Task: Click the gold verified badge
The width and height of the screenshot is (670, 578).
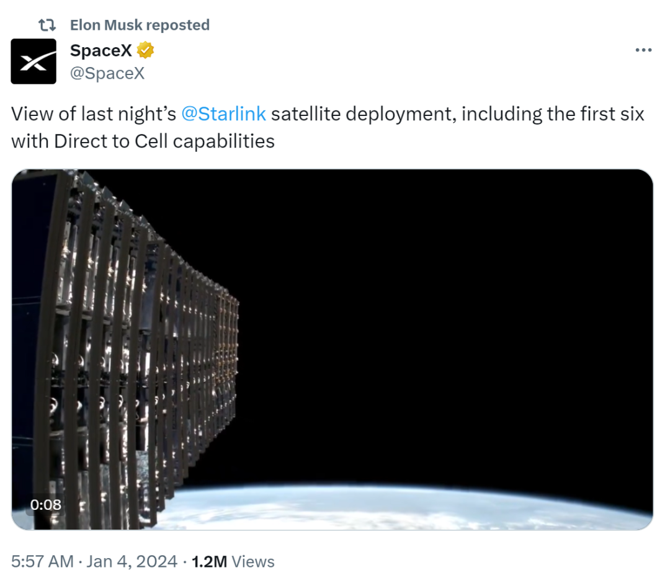Action: point(145,50)
